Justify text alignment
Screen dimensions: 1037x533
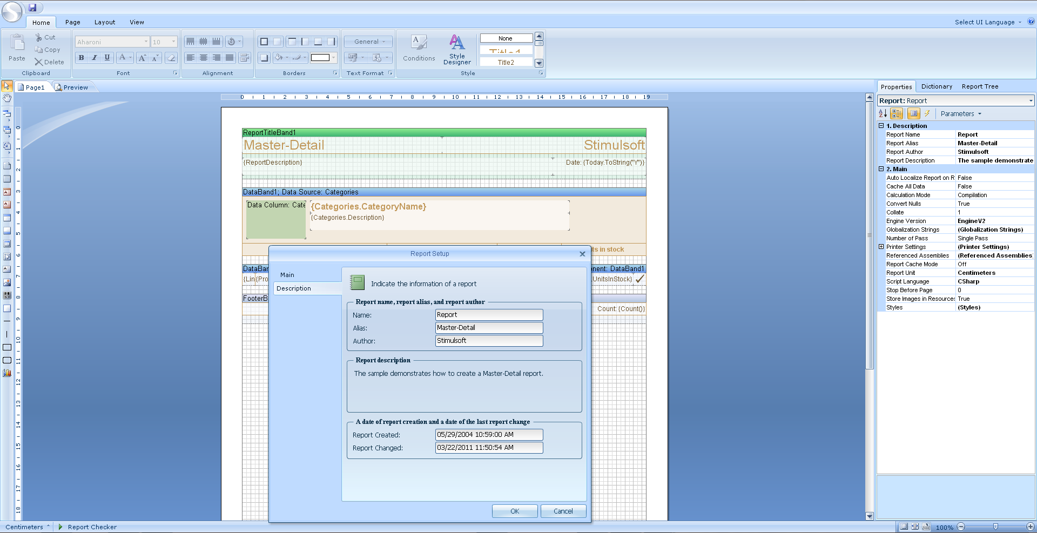[230, 58]
